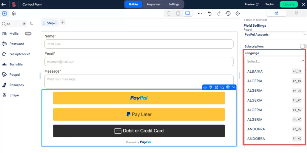The image size is (307, 153).
Task: Click the yellow PayPal button
Action: click(x=139, y=98)
